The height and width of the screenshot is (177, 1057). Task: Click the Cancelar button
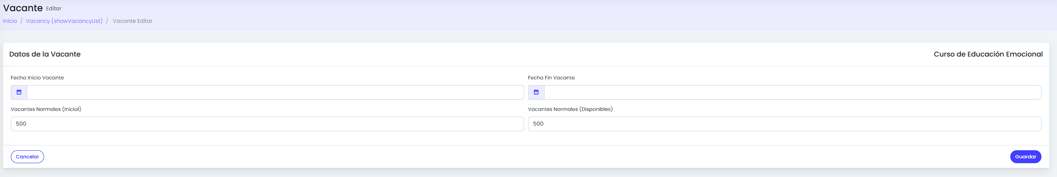27,157
